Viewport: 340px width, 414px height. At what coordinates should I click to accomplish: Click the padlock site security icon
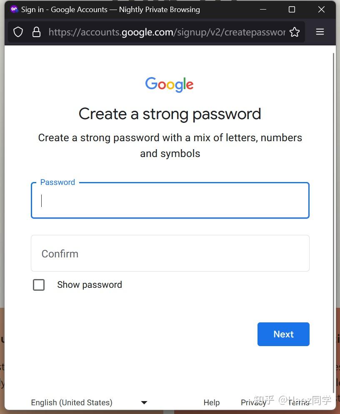(x=36, y=32)
